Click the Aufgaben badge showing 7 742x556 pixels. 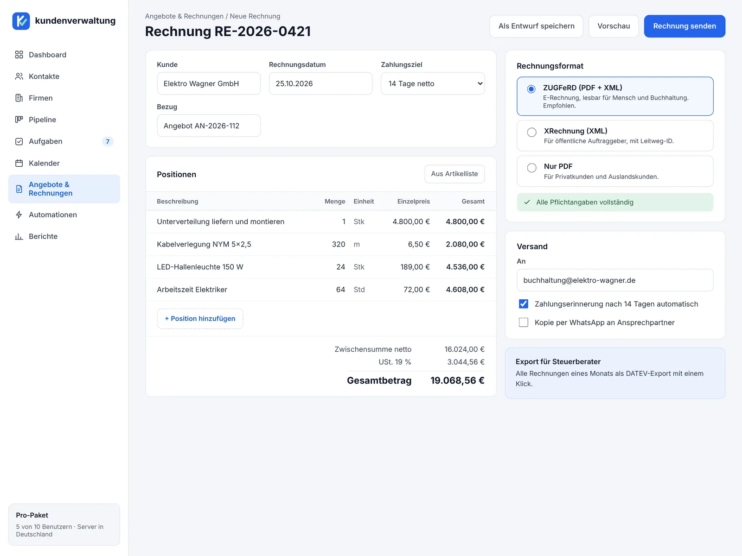coord(108,141)
